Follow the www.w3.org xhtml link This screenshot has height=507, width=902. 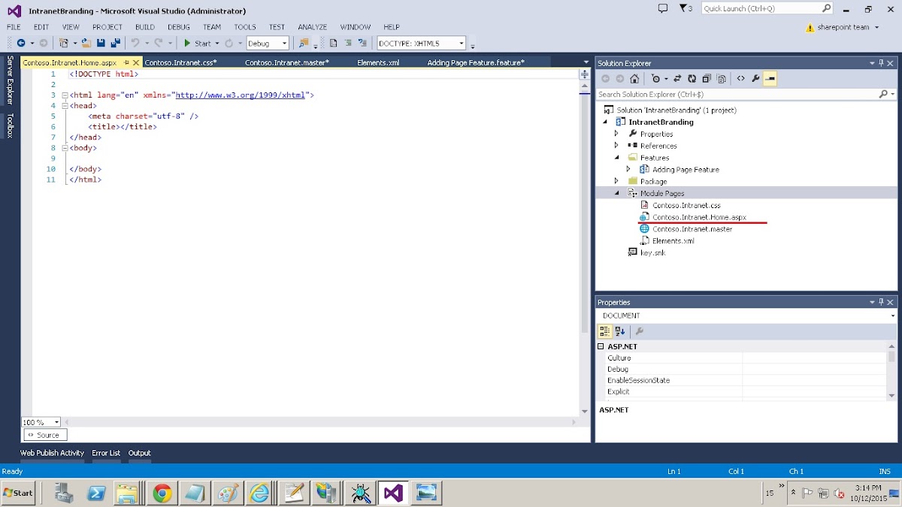(x=241, y=95)
